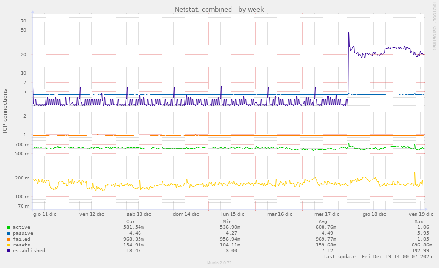Click the 'gio 11 dic' date label
The width and height of the screenshot is (439, 268).
pyautogui.click(x=45, y=214)
